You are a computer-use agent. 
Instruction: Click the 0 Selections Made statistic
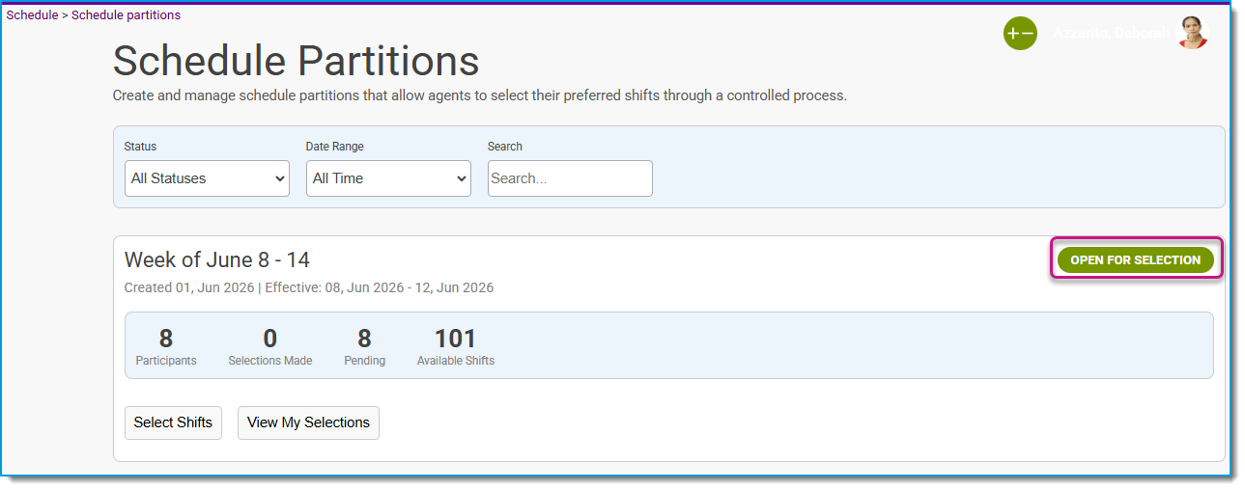click(x=270, y=346)
